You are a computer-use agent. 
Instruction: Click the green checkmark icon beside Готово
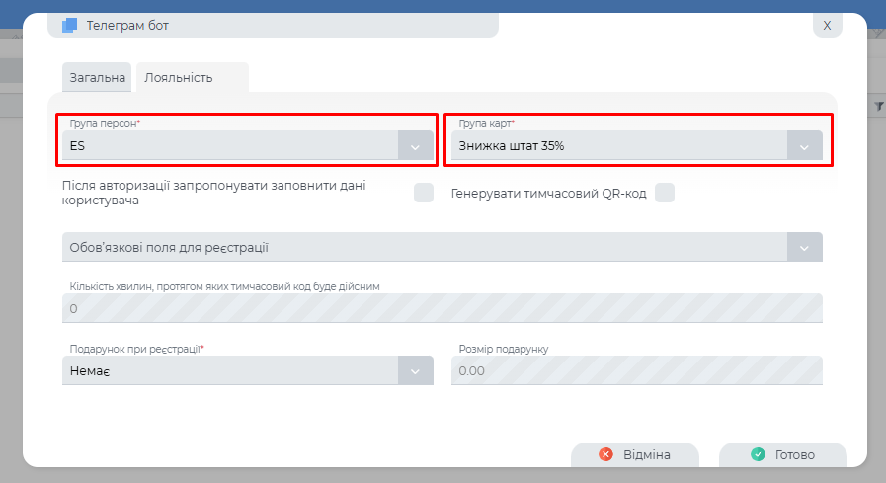(x=758, y=454)
